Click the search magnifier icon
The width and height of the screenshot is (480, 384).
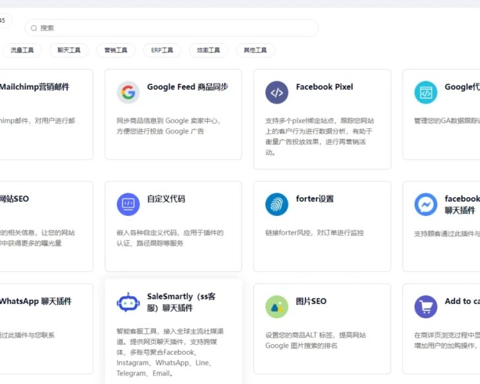click(x=34, y=28)
